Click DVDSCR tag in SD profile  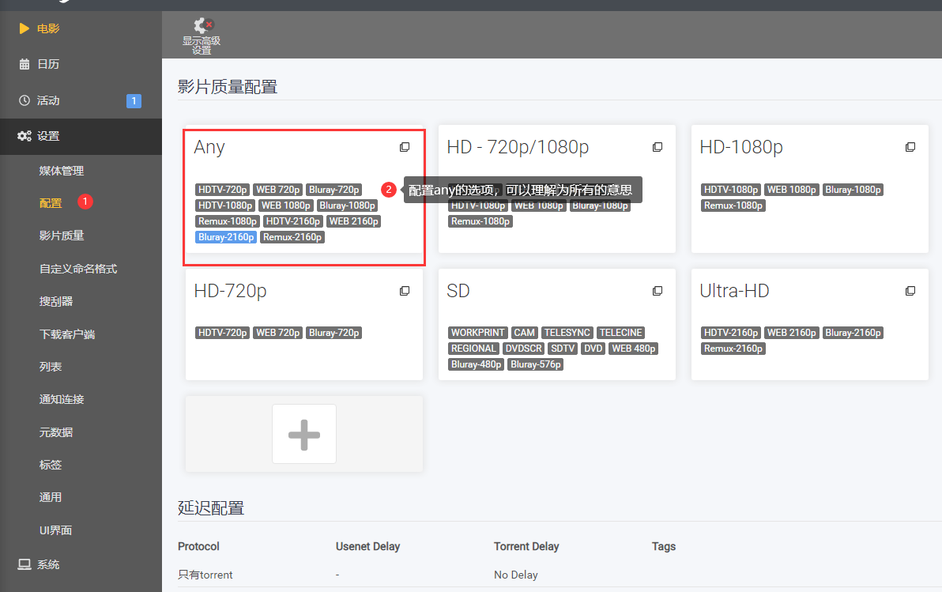point(523,349)
